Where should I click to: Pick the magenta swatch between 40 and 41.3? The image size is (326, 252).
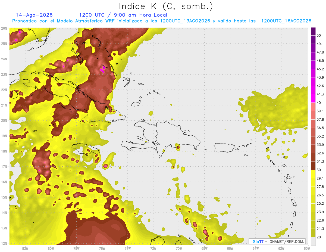pyautogui.click(x=313, y=98)
